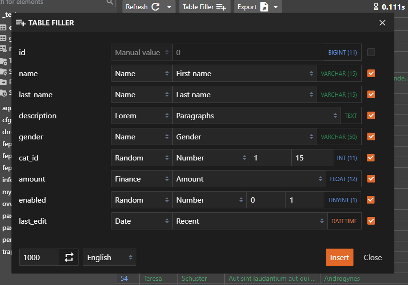Uncheck the description column checkbox
The height and width of the screenshot is (285, 408).
(371, 115)
